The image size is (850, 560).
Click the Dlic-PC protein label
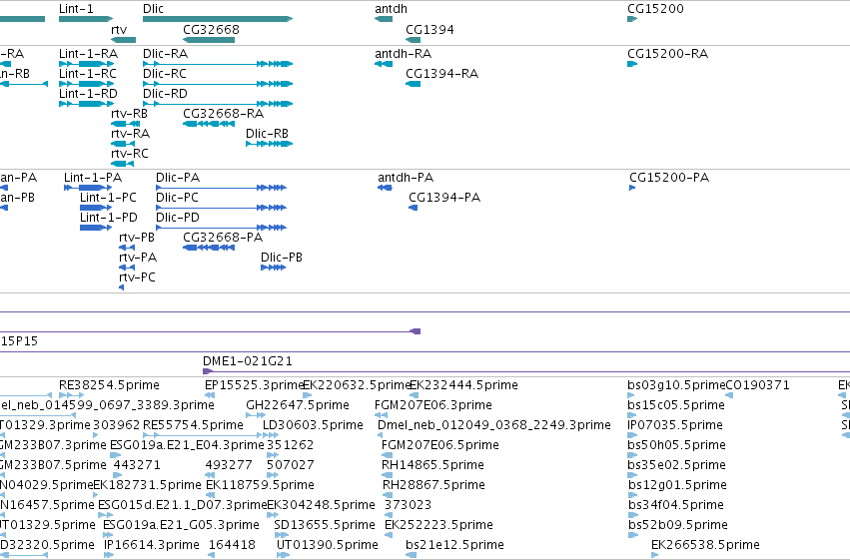coord(177,198)
